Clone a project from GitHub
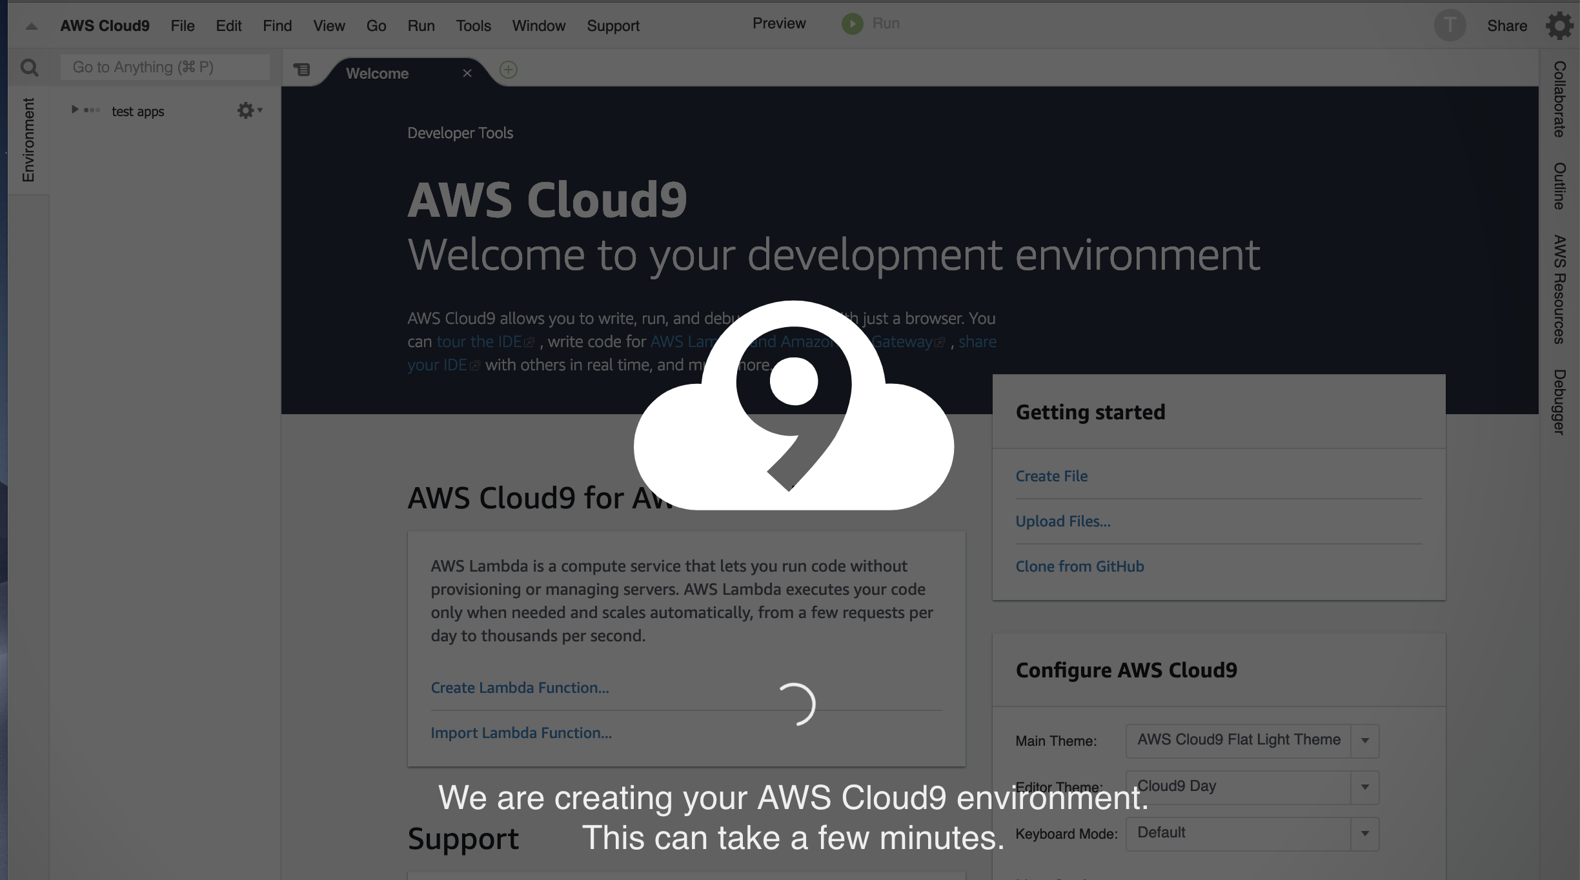Screen dimensions: 1580x880 pyautogui.click(x=1079, y=566)
